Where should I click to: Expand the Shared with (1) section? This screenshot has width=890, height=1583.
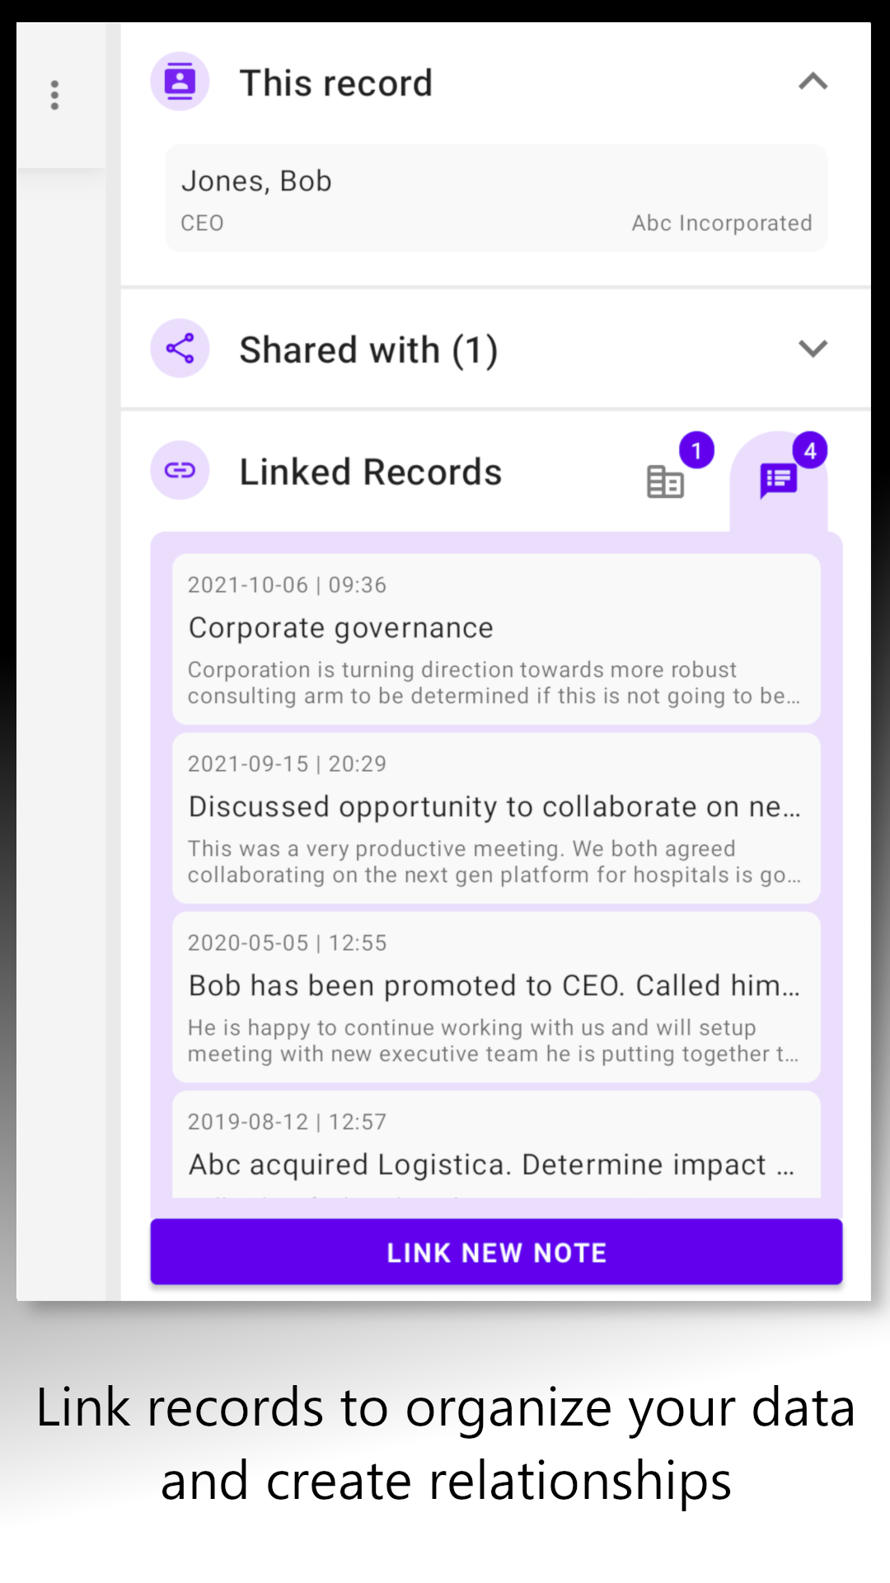[x=813, y=349]
